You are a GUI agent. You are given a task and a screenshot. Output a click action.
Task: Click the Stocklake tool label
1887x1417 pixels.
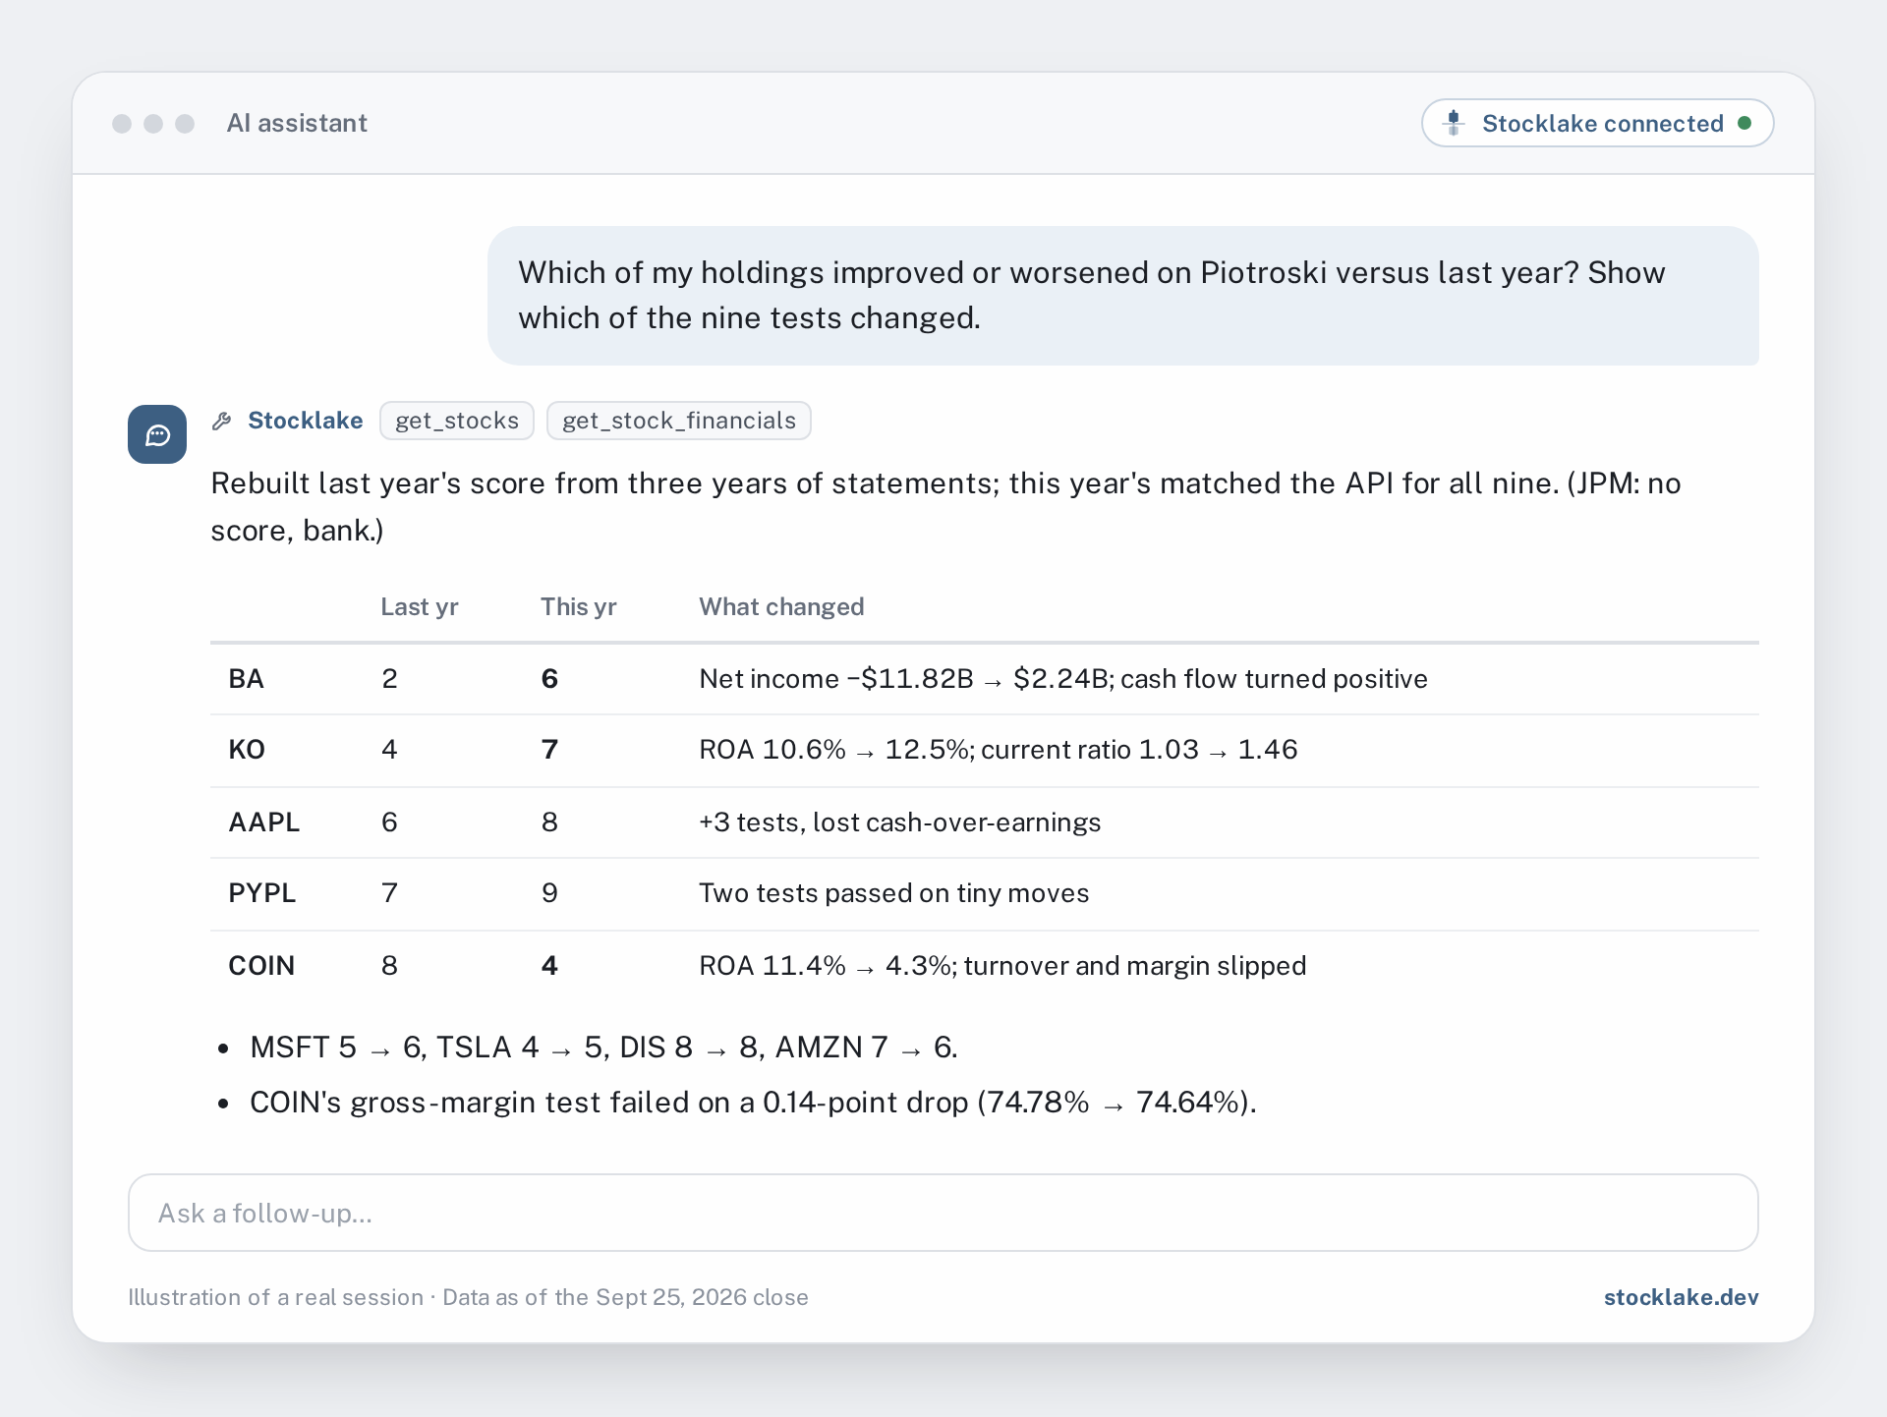pyautogui.click(x=306, y=421)
